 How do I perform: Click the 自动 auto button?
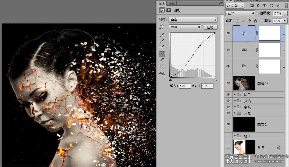210,27
